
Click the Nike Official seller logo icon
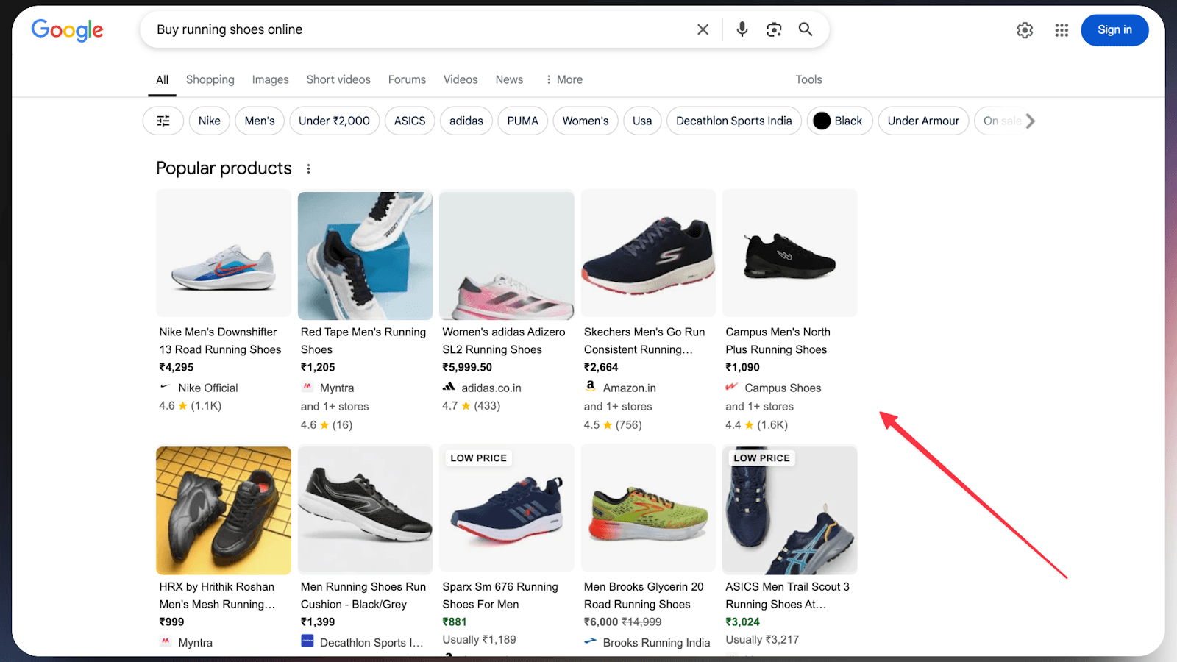coord(165,387)
